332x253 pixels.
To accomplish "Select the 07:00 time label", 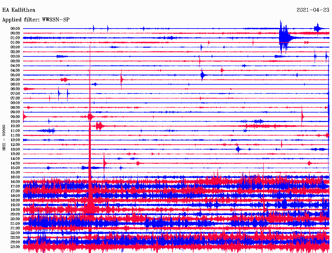I will (x=15, y=94).
